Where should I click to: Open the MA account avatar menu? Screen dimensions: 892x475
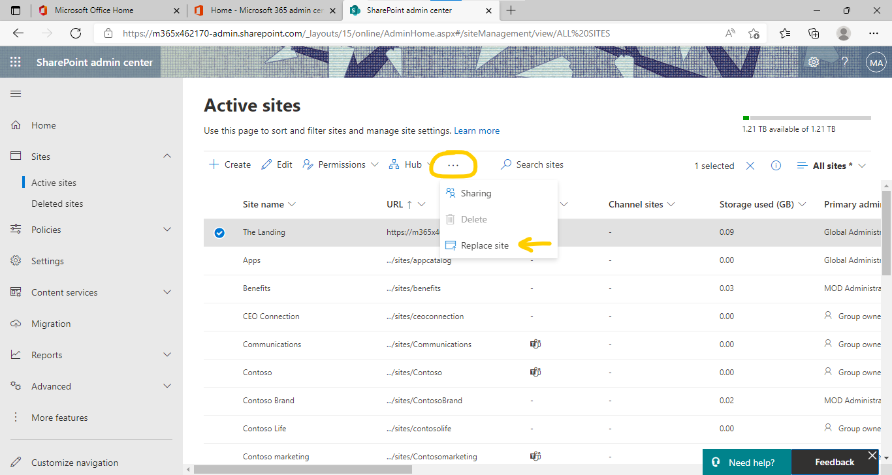coord(876,61)
